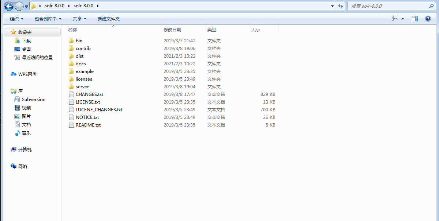Select 库 in the navigation pane
439x221 pixels.
tap(20, 91)
